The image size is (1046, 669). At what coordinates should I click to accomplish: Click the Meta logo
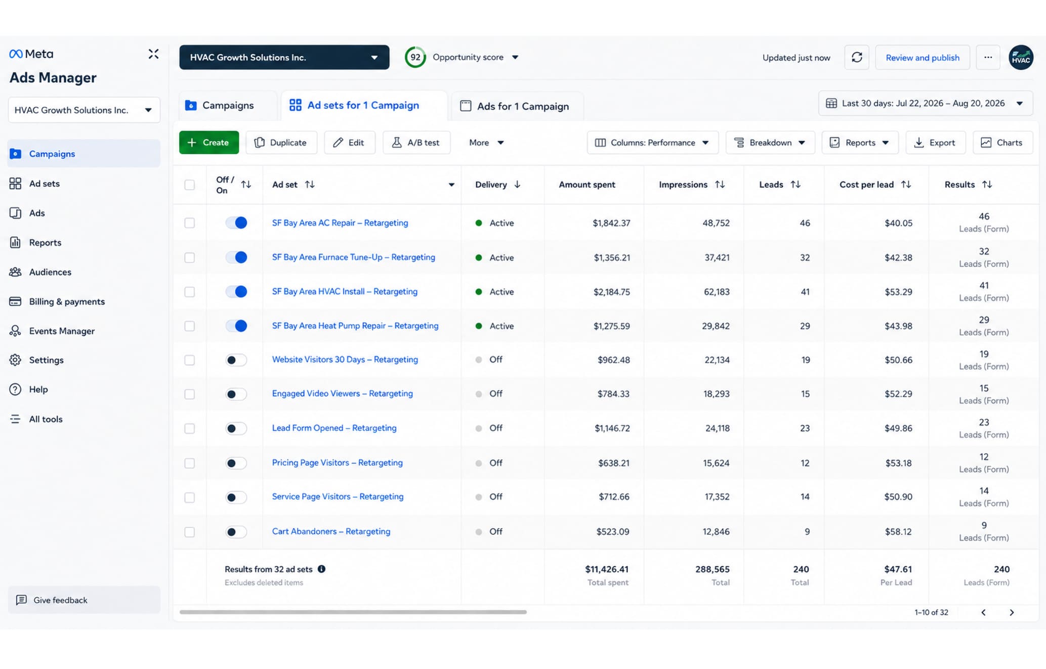click(31, 54)
